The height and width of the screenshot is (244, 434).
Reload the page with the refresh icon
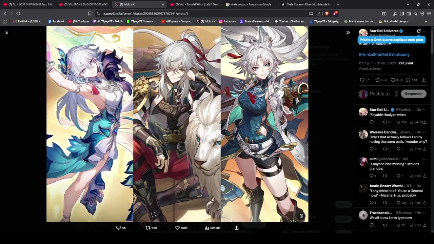tap(18, 14)
